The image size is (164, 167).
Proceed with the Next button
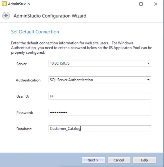(x=93, y=160)
